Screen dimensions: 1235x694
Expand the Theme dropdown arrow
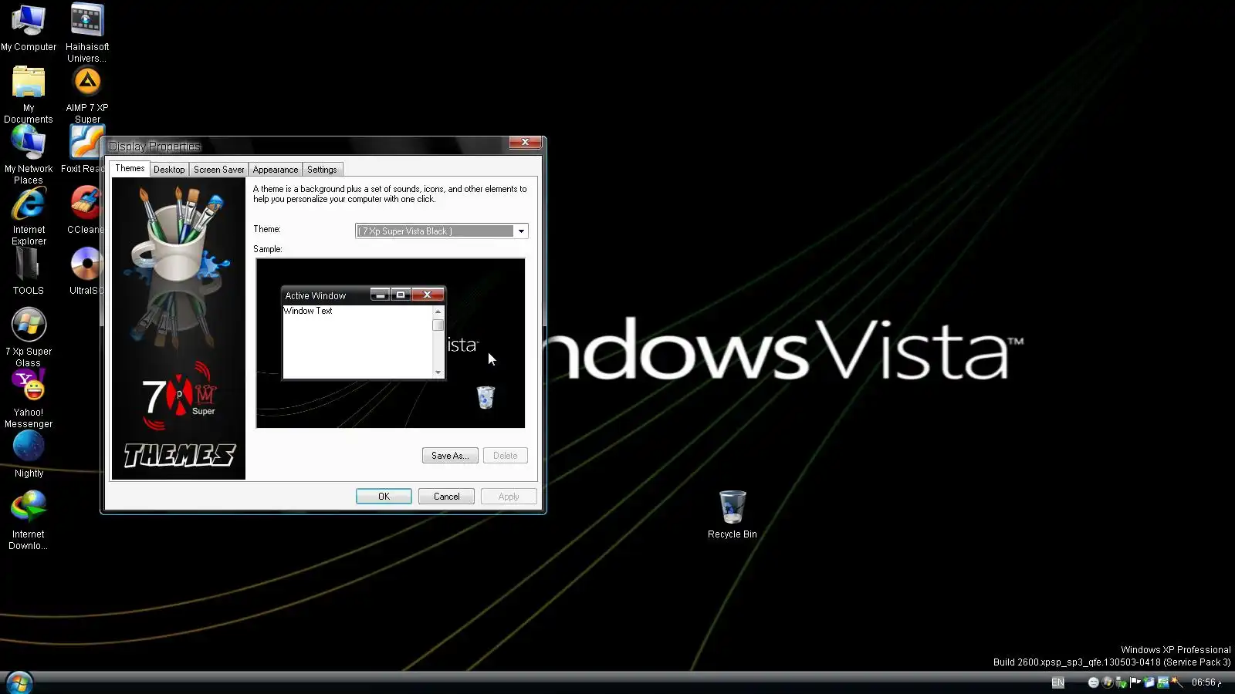[x=521, y=231]
